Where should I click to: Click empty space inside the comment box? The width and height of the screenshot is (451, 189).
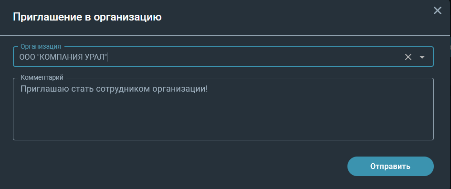click(223, 118)
